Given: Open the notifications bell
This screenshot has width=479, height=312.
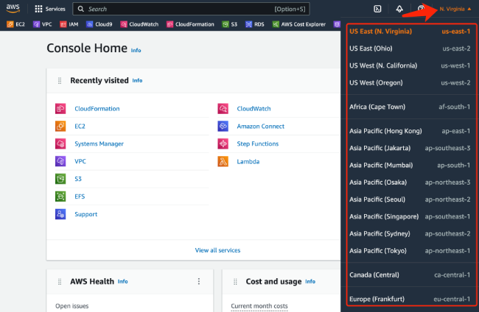Looking at the screenshot, I should [x=399, y=10].
